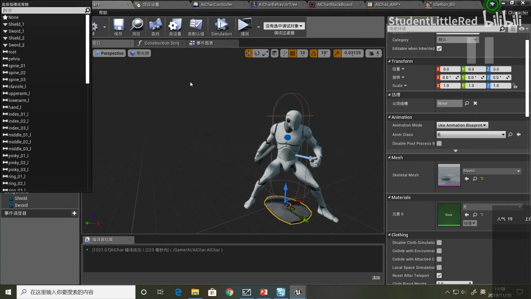Enable Disable Cloth Simulation checkbox
Image resolution: width=531 pixels, height=299 pixels.
coord(439,242)
